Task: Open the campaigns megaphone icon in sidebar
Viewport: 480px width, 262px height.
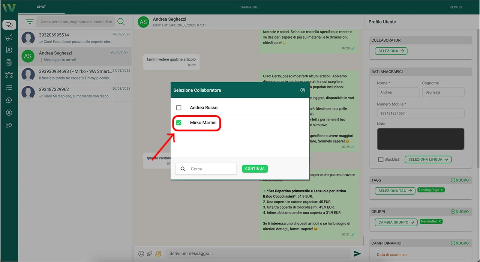Action: [9, 38]
